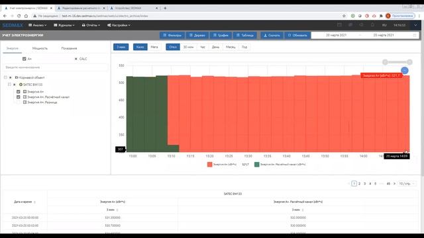The width and height of the screenshot is (424, 238).
Task: Select the Откл aggregation option
Action: (173, 47)
